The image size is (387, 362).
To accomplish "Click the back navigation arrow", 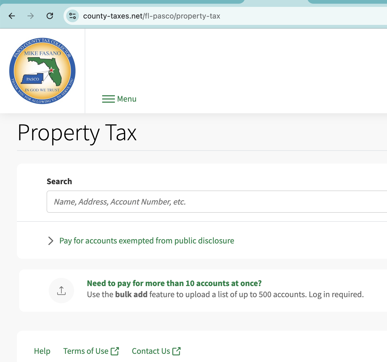I will tap(12, 16).
